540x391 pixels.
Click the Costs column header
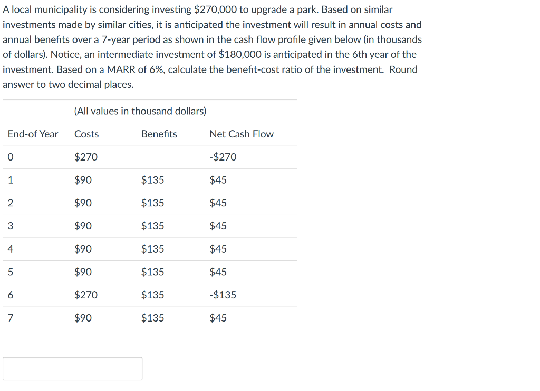click(x=86, y=134)
